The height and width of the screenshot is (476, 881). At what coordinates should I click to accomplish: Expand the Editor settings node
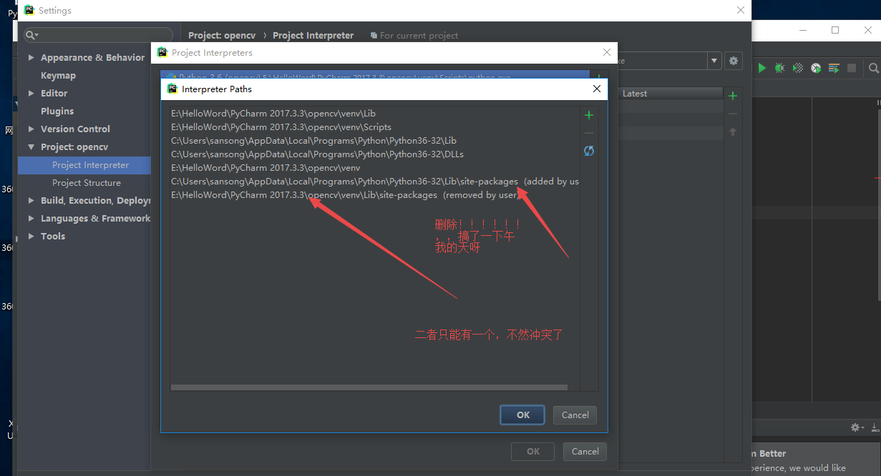[31, 94]
